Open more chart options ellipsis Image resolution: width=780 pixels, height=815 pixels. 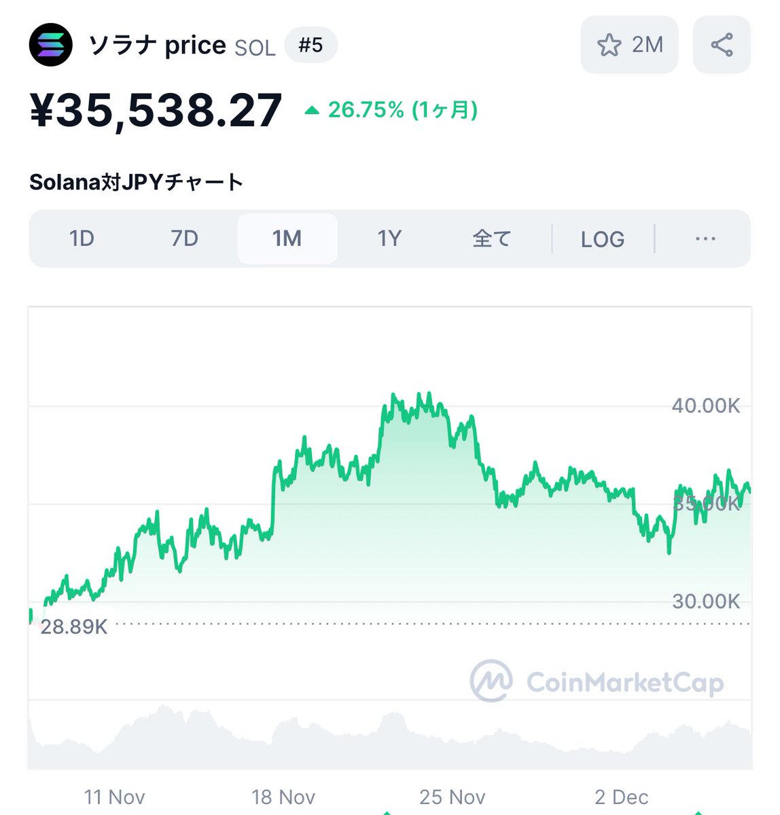[705, 238]
